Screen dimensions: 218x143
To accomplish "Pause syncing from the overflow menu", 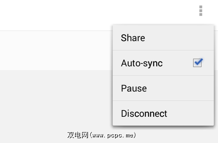I will click(134, 88).
